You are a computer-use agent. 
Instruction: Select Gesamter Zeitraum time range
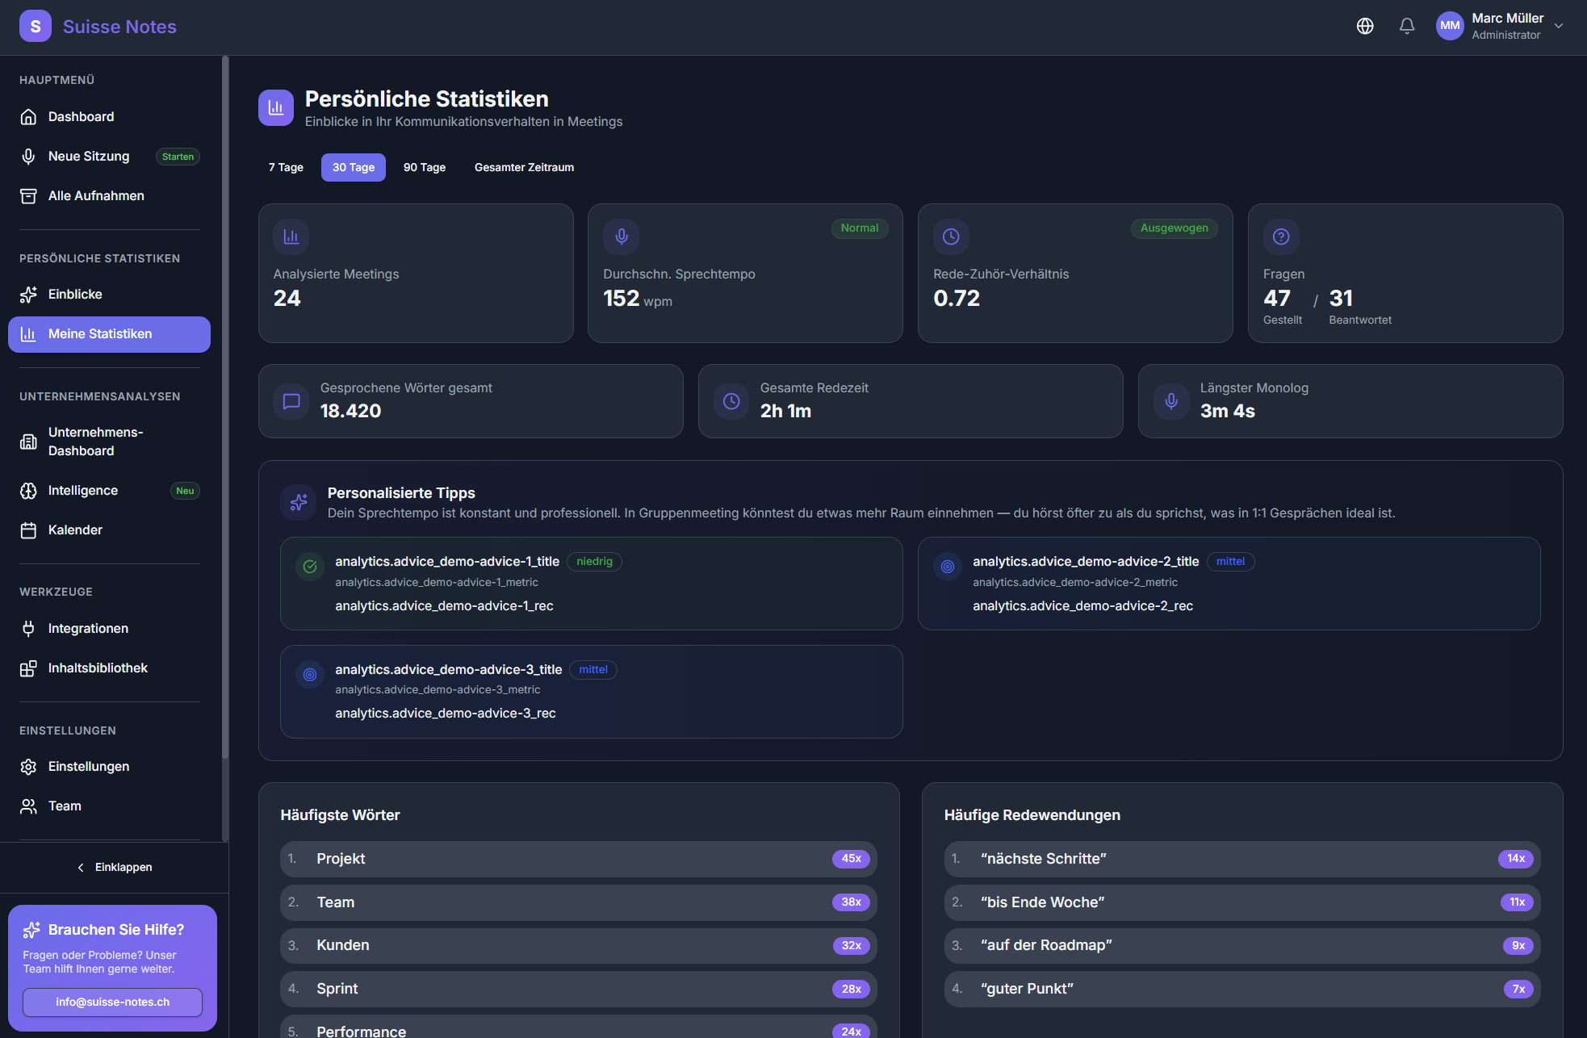pos(524,168)
